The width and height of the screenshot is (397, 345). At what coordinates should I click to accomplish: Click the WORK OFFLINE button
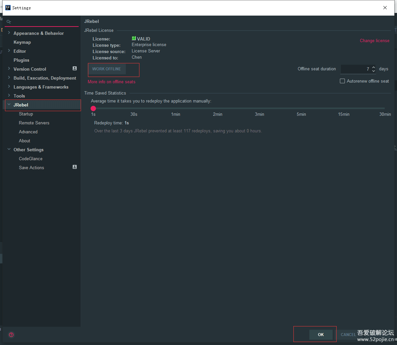click(x=107, y=69)
